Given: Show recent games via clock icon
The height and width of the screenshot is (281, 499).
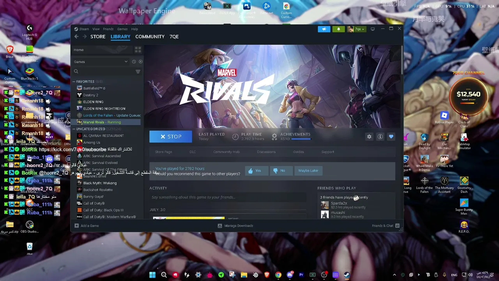Looking at the screenshot, I should (134, 62).
